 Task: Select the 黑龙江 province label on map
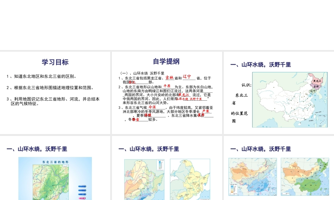pos(317,81)
